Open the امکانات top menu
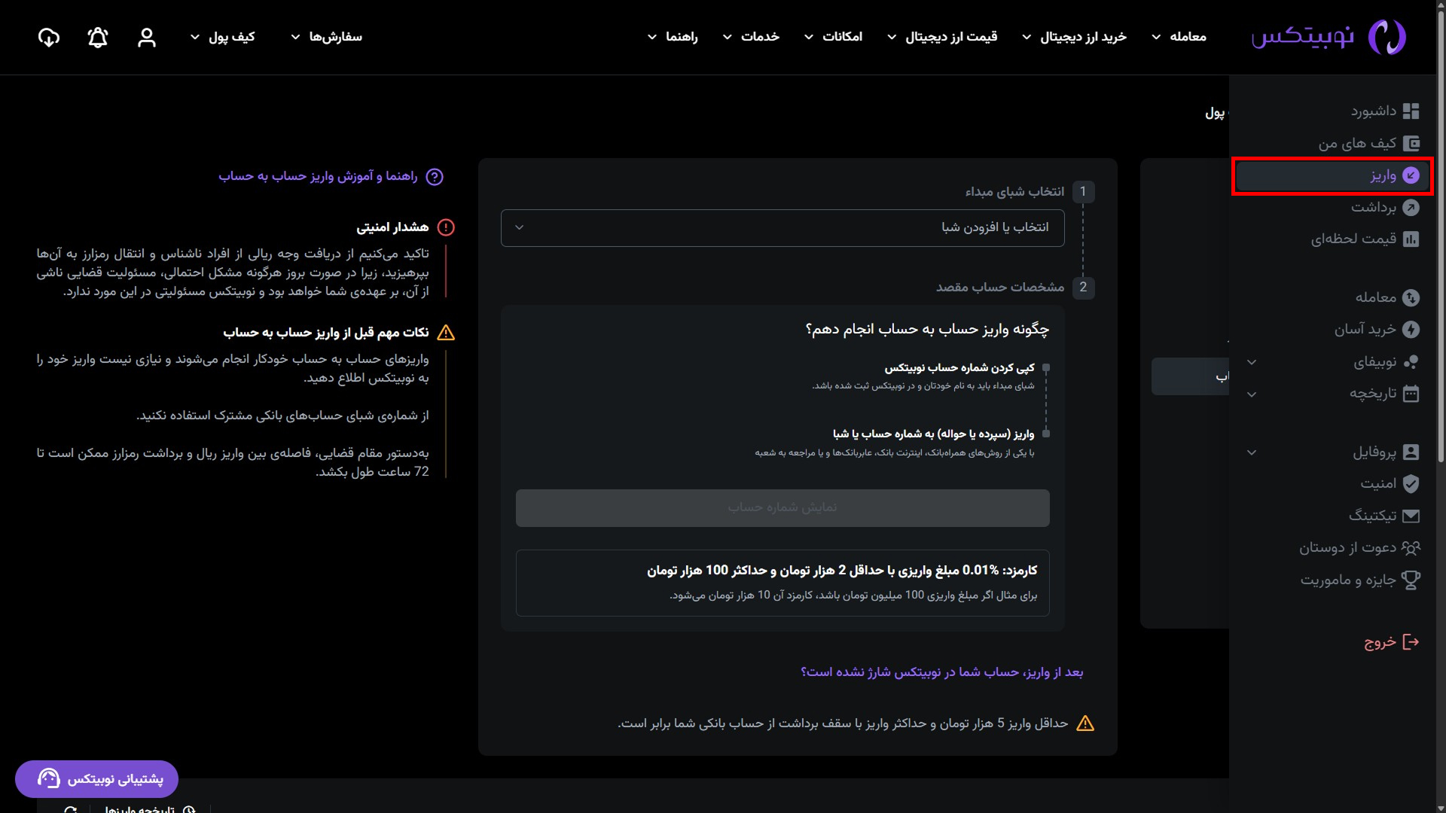The height and width of the screenshot is (813, 1446). click(x=833, y=37)
